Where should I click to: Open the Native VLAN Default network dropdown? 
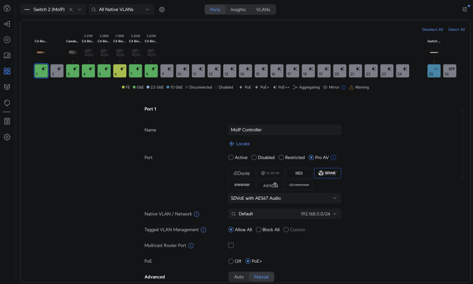[x=284, y=214]
